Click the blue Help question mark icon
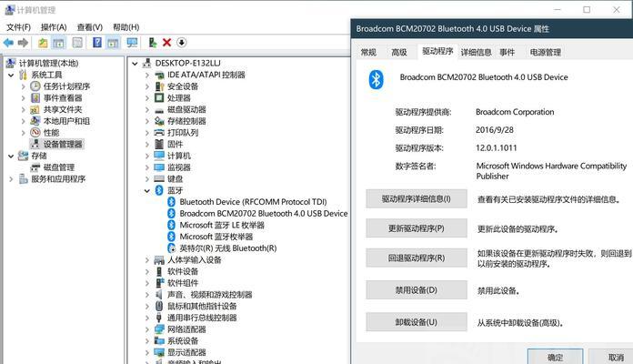The height and width of the screenshot is (364, 633). tap(97, 43)
